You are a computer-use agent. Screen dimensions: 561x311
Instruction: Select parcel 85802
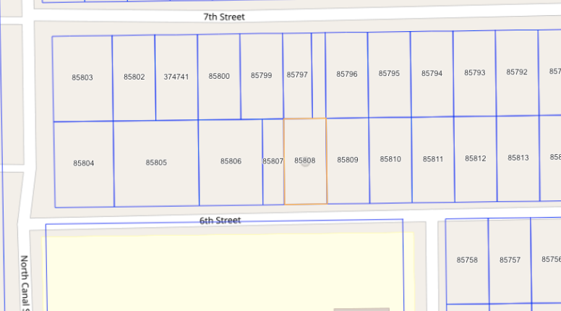coord(134,77)
